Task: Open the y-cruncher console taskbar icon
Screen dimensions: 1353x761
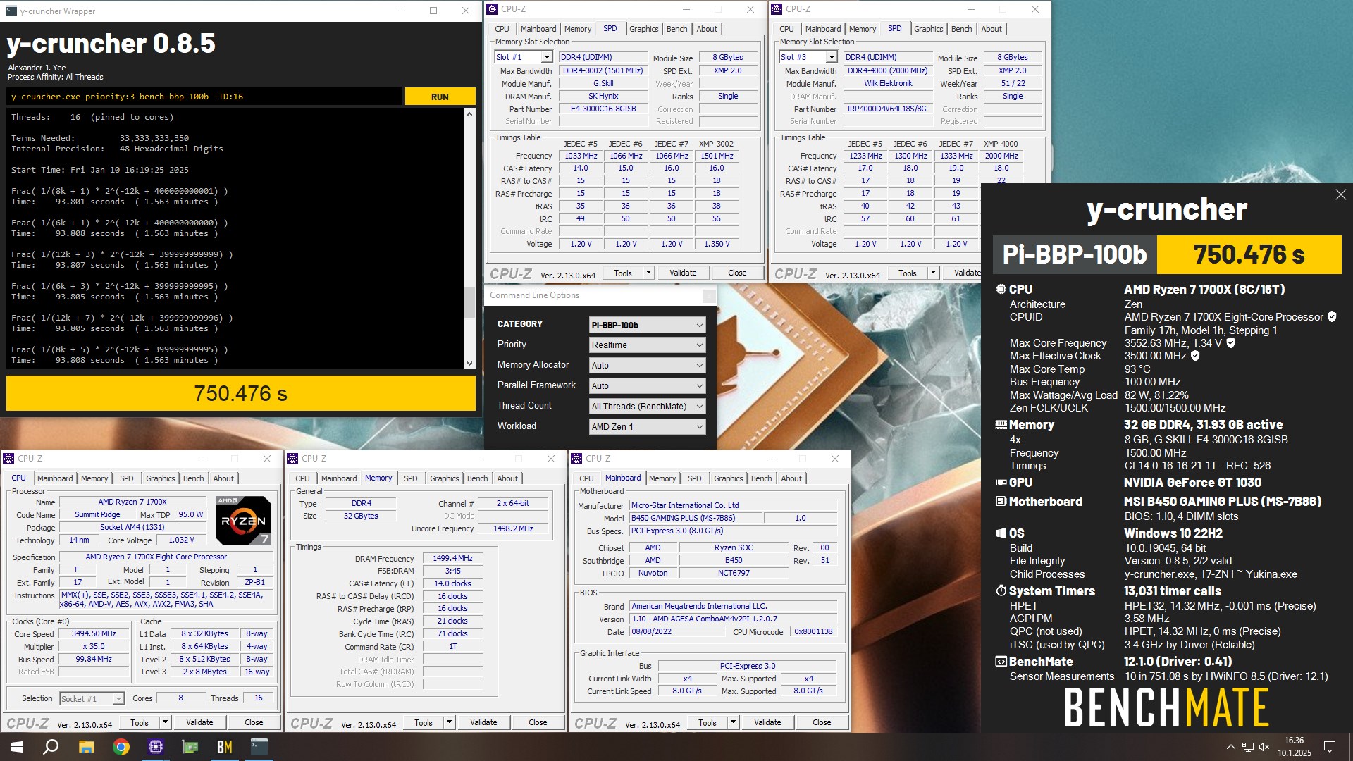Action: tap(259, 747)
